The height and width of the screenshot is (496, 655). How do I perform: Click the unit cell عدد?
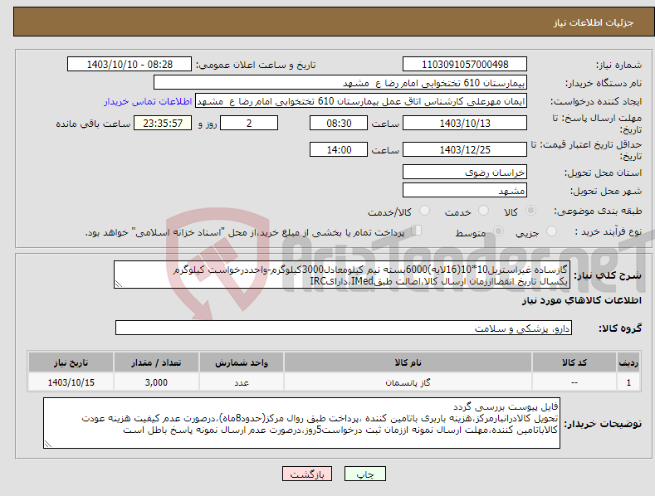[242, 382]
